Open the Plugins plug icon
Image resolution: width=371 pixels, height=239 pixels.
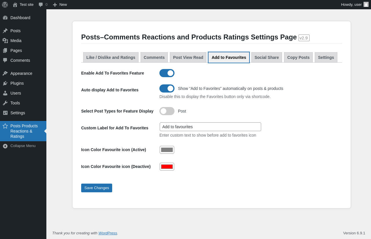pyautogui.click(x=5, y=83)
